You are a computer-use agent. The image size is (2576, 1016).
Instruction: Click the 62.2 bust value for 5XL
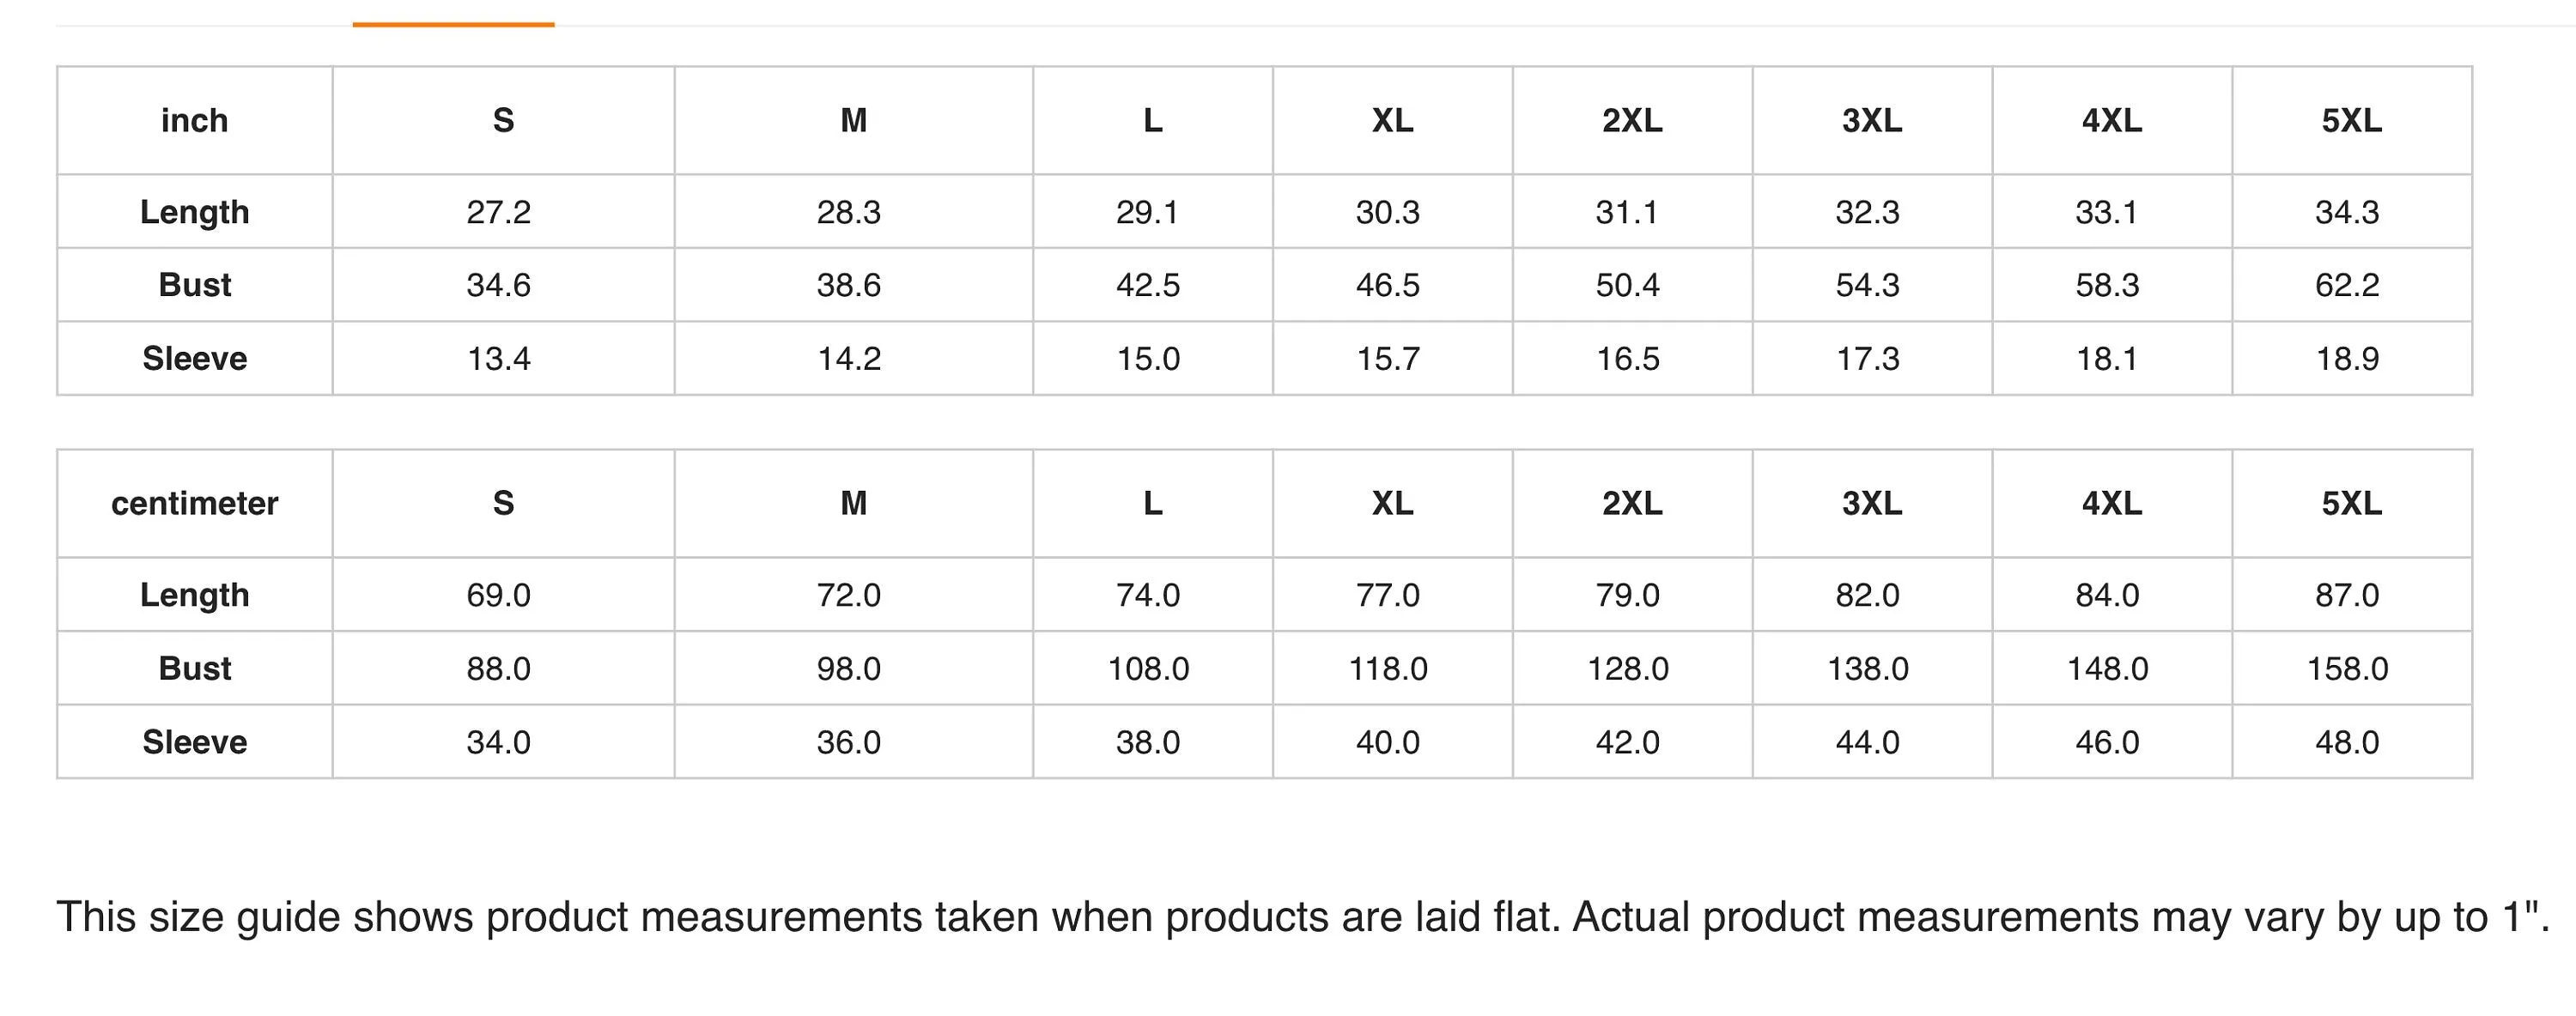pyautogui.click(x=2347, y=285)
